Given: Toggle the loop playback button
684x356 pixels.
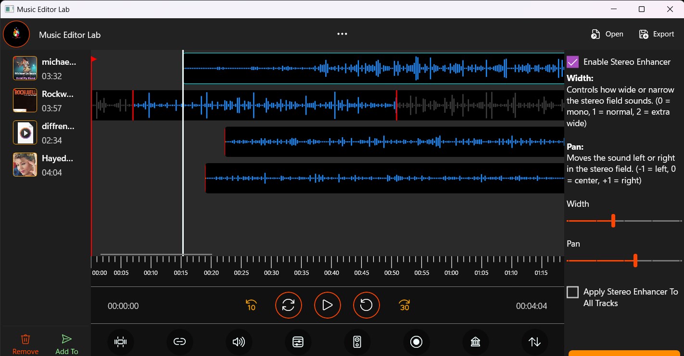Looking at the screenshot, I should (x=289, y=305).
